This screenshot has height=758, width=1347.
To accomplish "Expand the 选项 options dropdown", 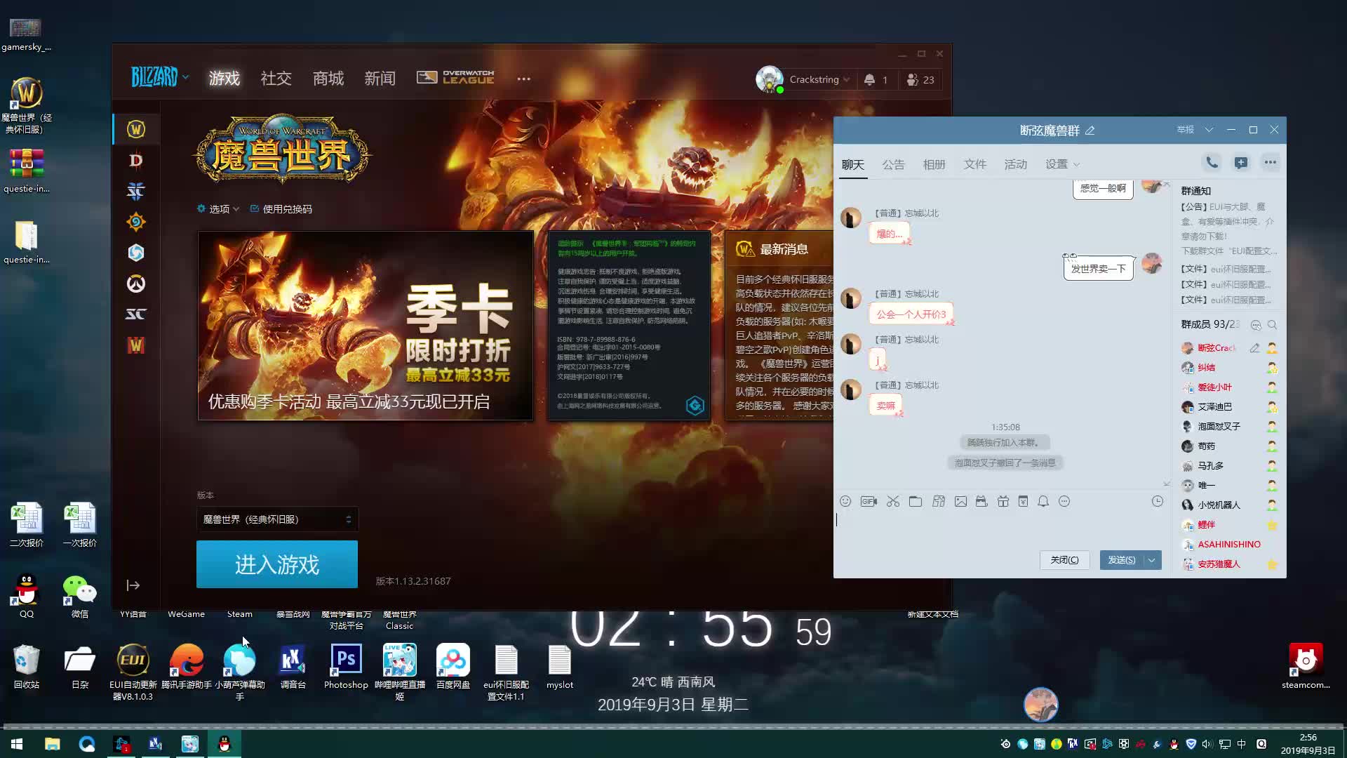I will click(x=219, y=209).
